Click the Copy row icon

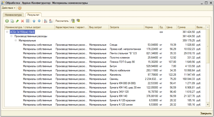(x=12, y=21)
